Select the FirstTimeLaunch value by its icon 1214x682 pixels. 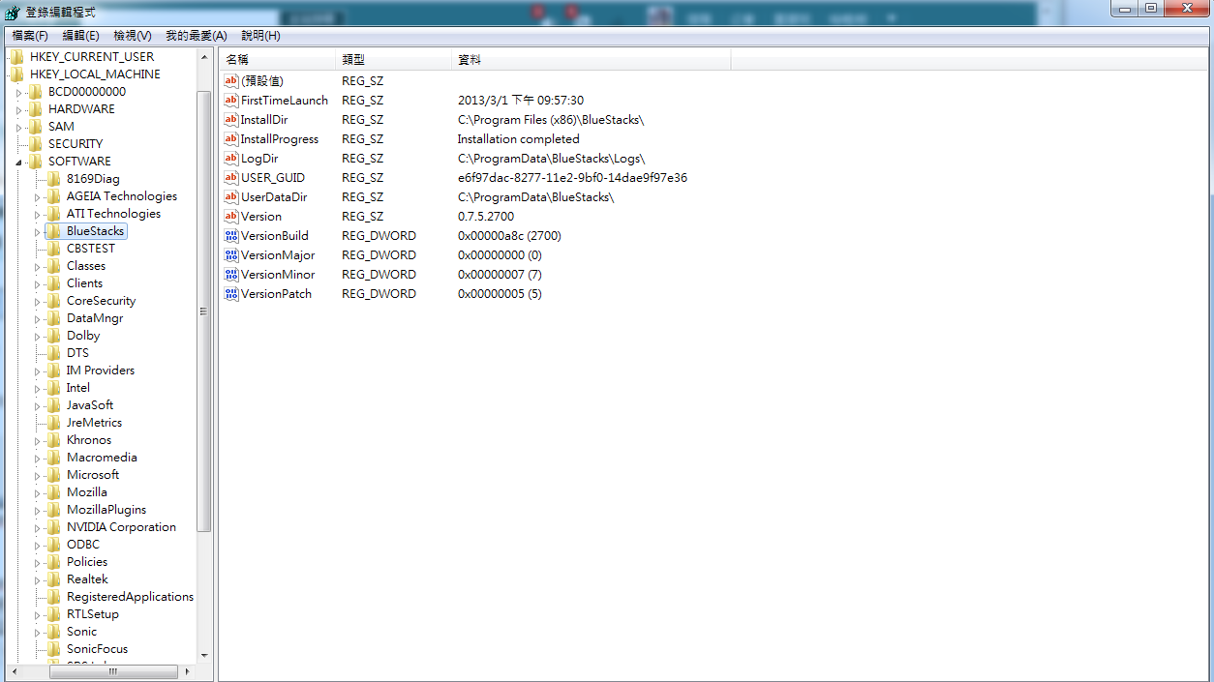coord(231,101)
